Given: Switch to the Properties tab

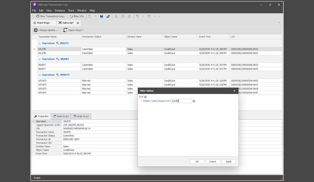Looking at the screenshot, I should 41,116.
